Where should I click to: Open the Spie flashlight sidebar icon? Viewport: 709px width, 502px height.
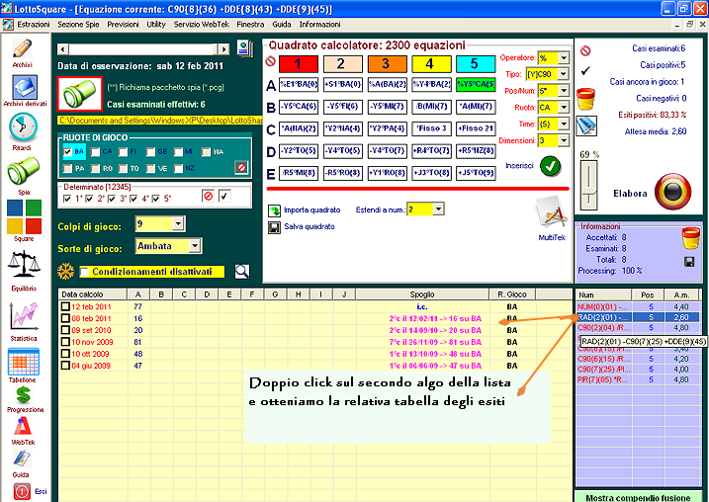click(x=23, y=170)
